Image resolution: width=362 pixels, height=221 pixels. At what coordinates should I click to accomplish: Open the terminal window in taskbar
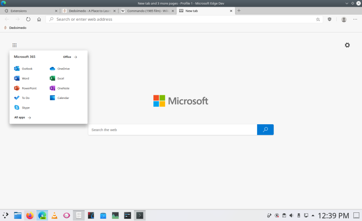pyautogui.click(x=140, y=216)
